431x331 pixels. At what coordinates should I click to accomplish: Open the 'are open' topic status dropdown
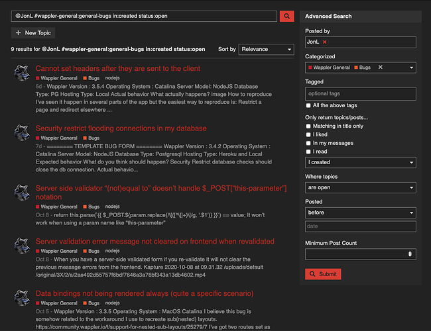point(360,187)
